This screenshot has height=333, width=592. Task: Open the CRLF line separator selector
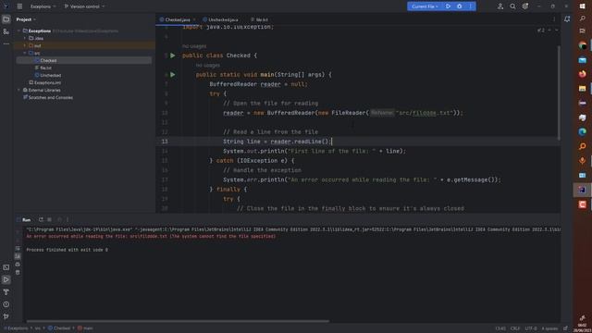click(515, 328)
